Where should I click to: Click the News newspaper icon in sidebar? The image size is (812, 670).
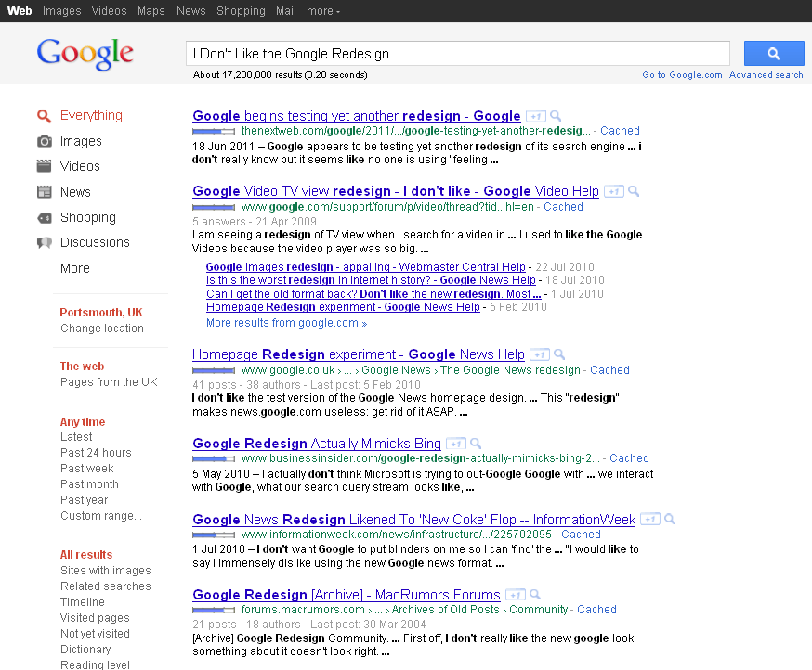click(44, 192)
